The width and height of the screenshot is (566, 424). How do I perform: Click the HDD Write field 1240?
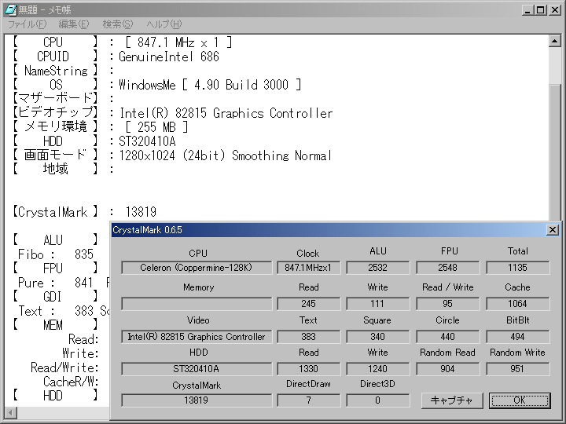(x=377, y=369)
